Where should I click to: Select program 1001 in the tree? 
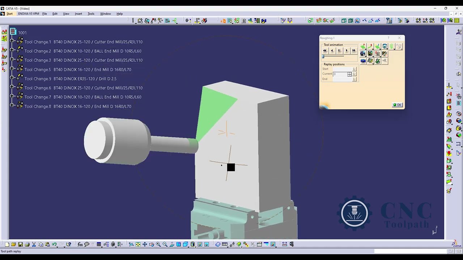coord(22,33)
